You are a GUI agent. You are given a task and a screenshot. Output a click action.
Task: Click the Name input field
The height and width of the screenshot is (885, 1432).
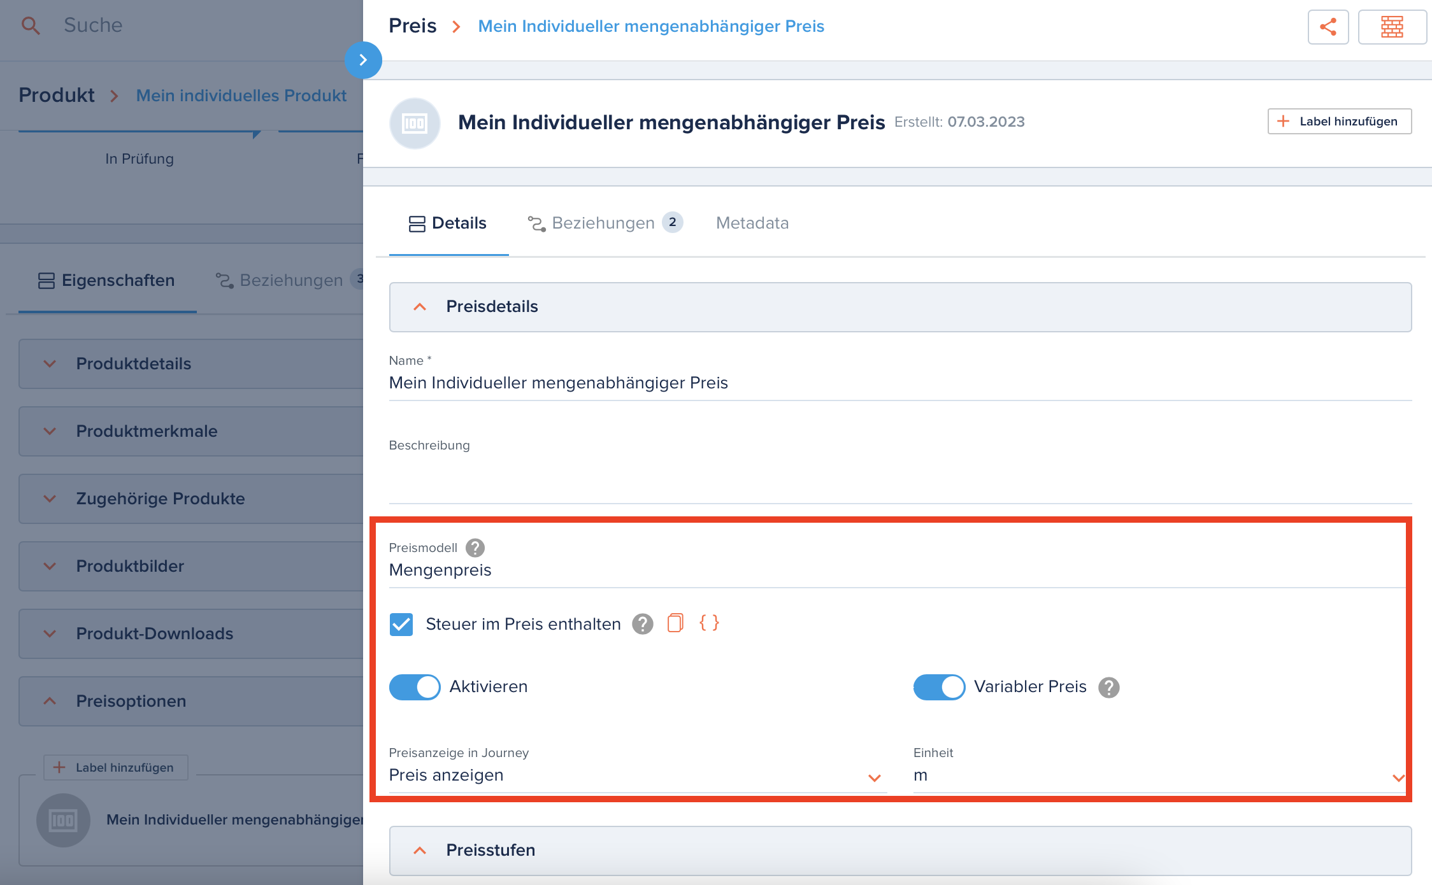click(900, 383)
